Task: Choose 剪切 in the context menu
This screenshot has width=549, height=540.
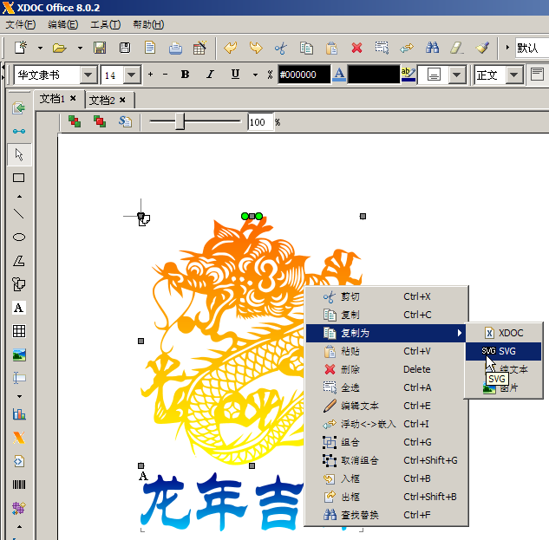Action: pyautogui.click(x=387, y=296)
